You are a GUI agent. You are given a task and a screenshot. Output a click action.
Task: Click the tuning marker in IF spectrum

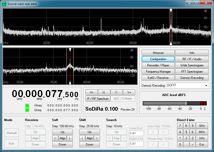click(x=70, y=66)
